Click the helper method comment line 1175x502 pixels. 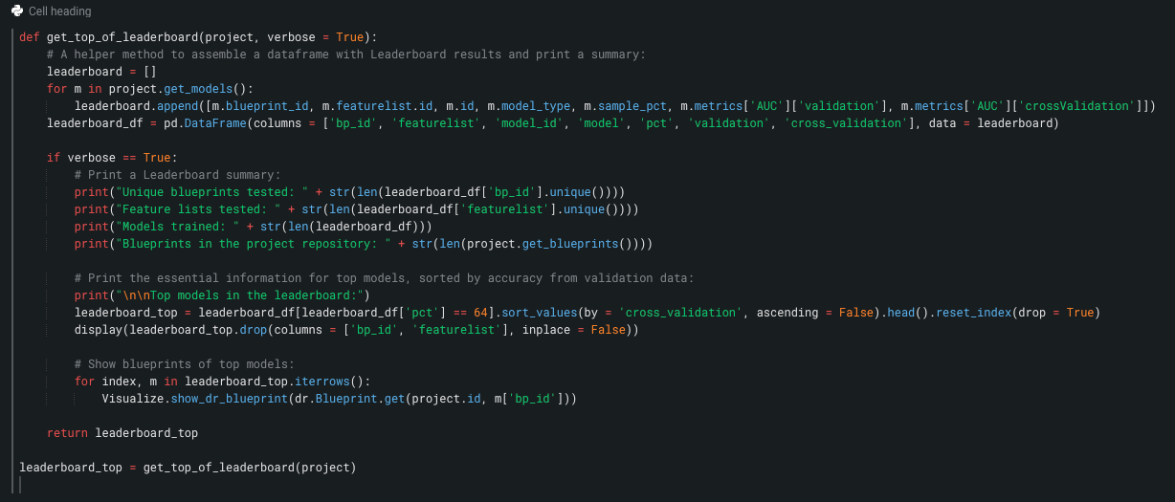coord(345,55)
